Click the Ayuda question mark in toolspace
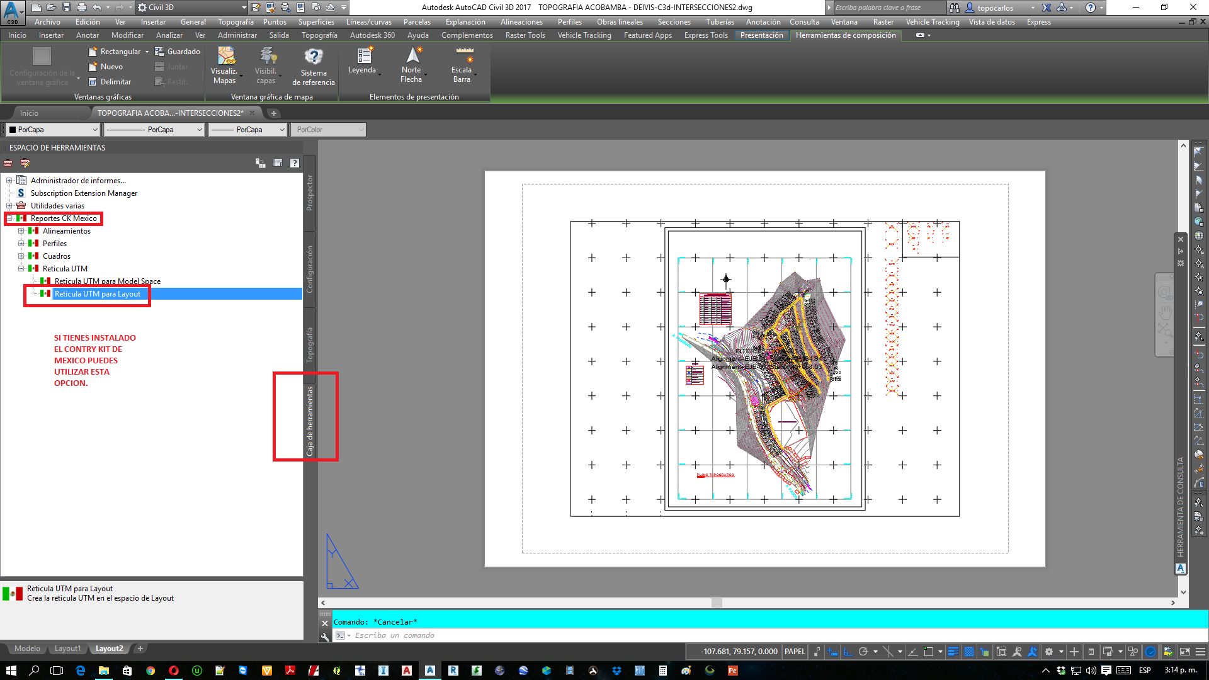 (295, 162)
